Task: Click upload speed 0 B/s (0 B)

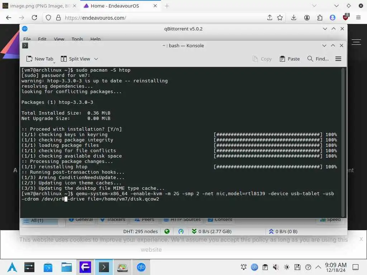Action: (283, 232)
